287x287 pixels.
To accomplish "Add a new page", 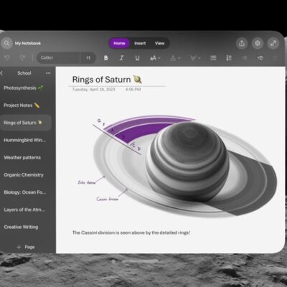I will click(x=26, y=247).
